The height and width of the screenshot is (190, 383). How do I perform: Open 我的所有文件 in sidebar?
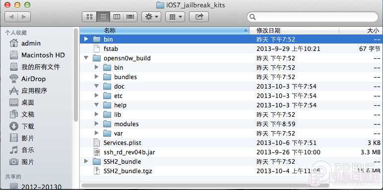click(34, 67)
